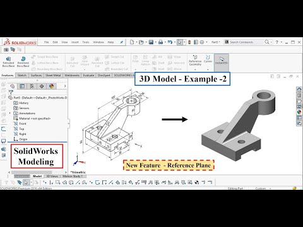Click the File Properties icon in top toolbar
303x227 pixels.
(x=196, y=42)
